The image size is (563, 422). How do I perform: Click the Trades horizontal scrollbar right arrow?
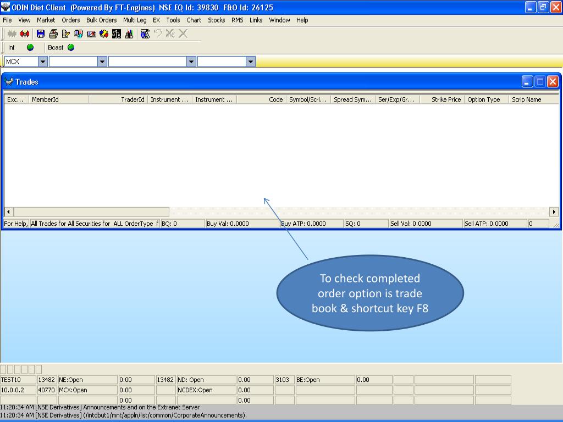[554, 212]
